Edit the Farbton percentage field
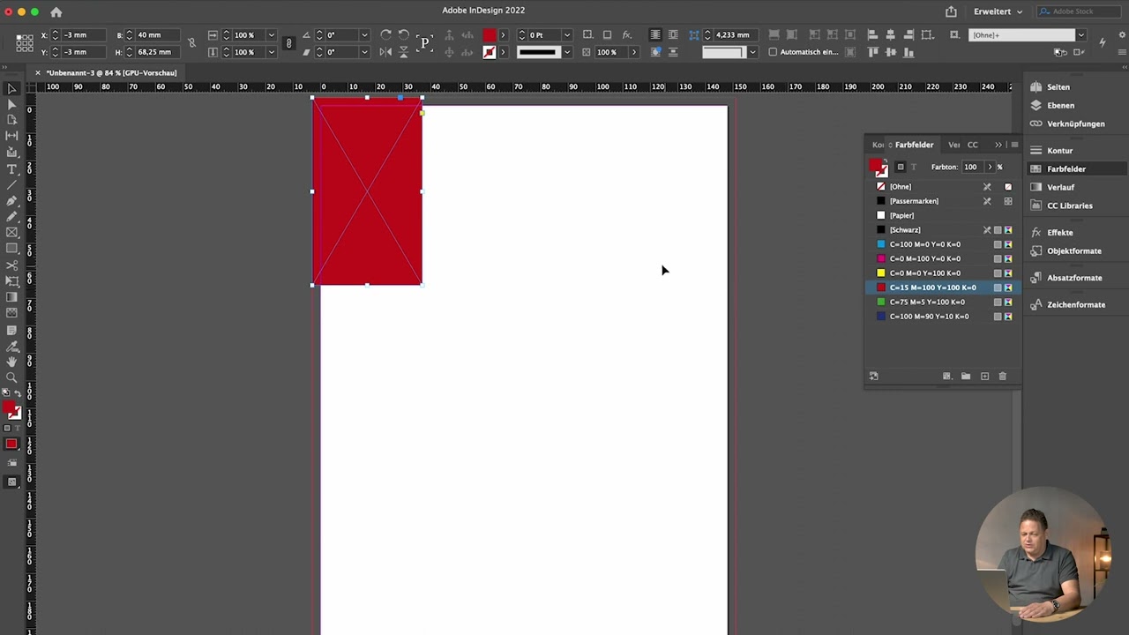Viewport: 1129px width, 635px height. tap(970, 166)
